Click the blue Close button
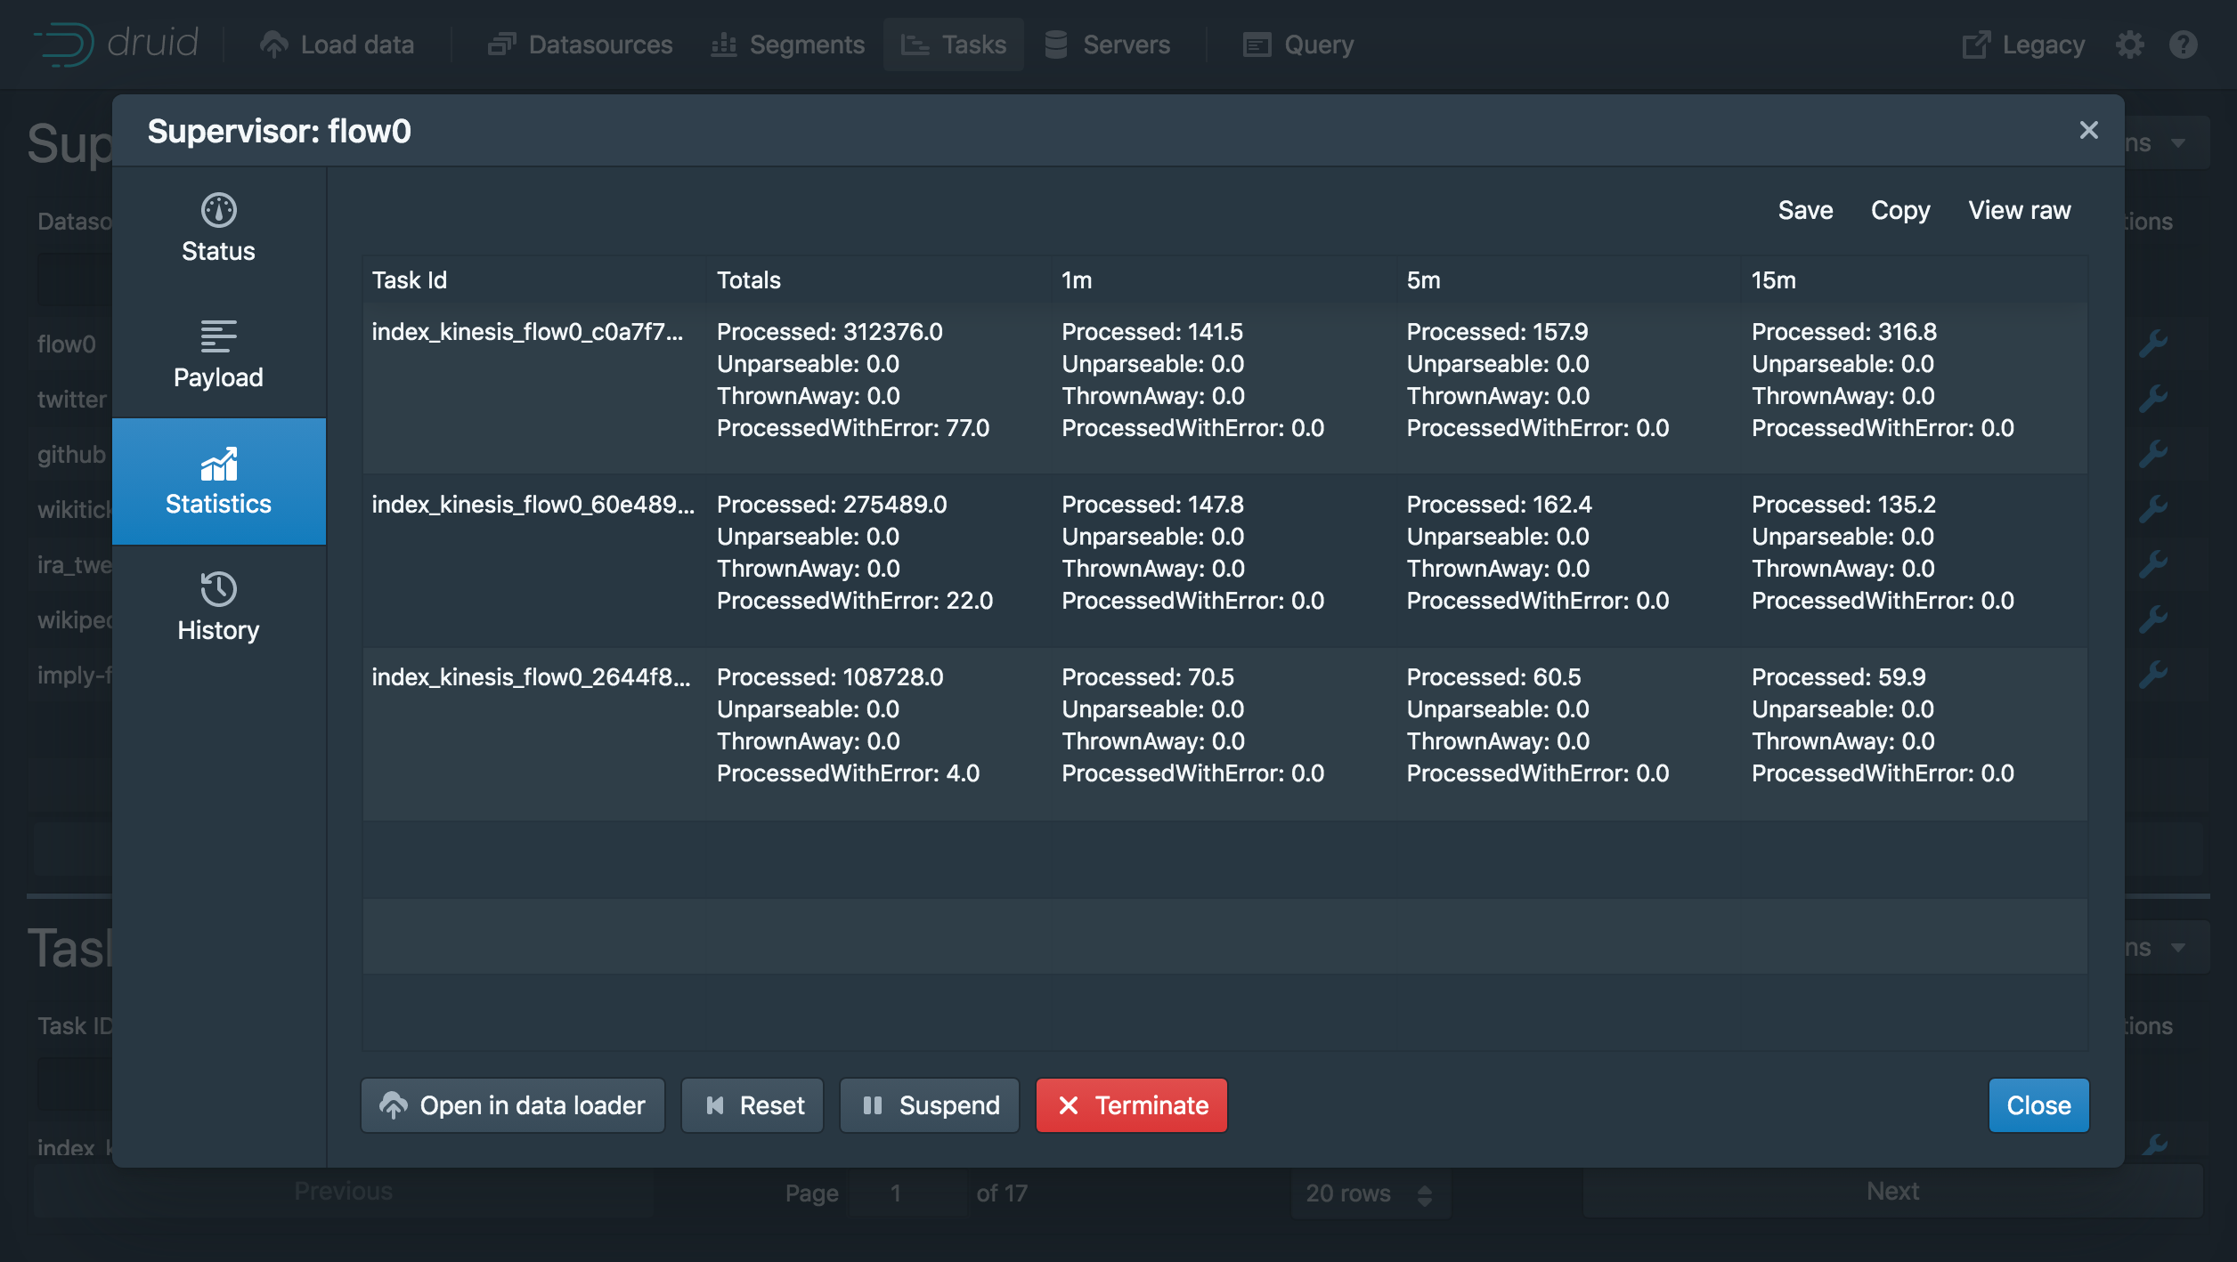The width and height of the screenshot is (2237, 1262). (2038, 1105)
